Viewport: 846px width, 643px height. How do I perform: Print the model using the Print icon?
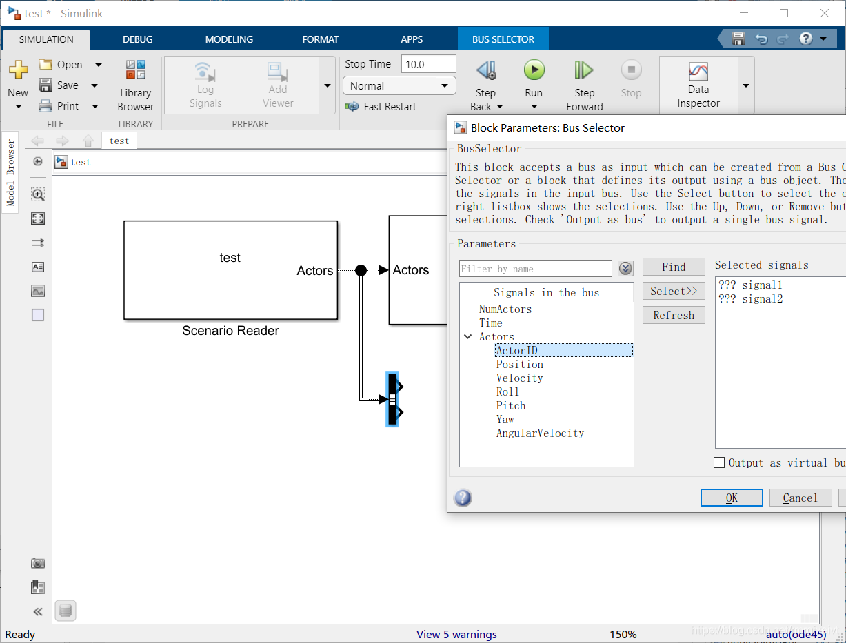[46, 106]
